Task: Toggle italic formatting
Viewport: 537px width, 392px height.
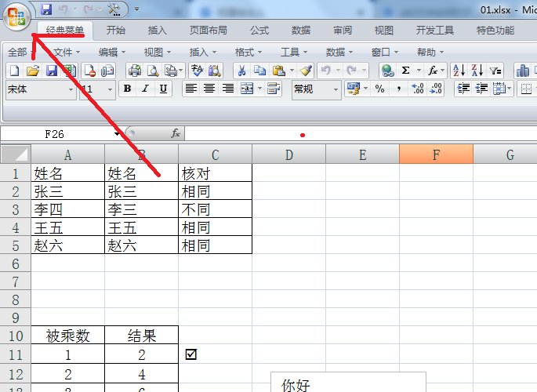Action: coord(145,89)
